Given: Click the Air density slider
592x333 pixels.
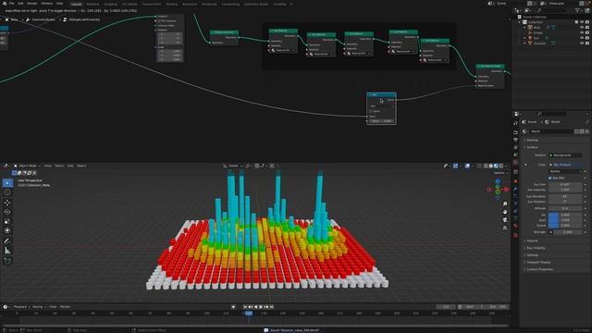Looking at the screenshot, I should click(565, 215).
